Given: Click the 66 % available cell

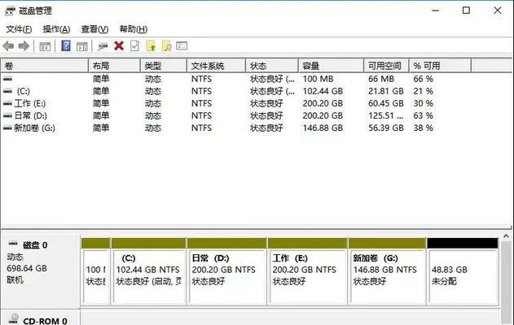Looking at the screenshot, I should click(424, 79).
